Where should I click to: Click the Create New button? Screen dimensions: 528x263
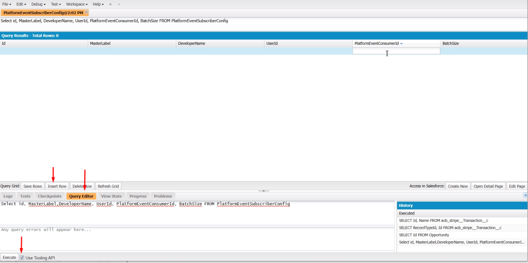click(458, 186)
